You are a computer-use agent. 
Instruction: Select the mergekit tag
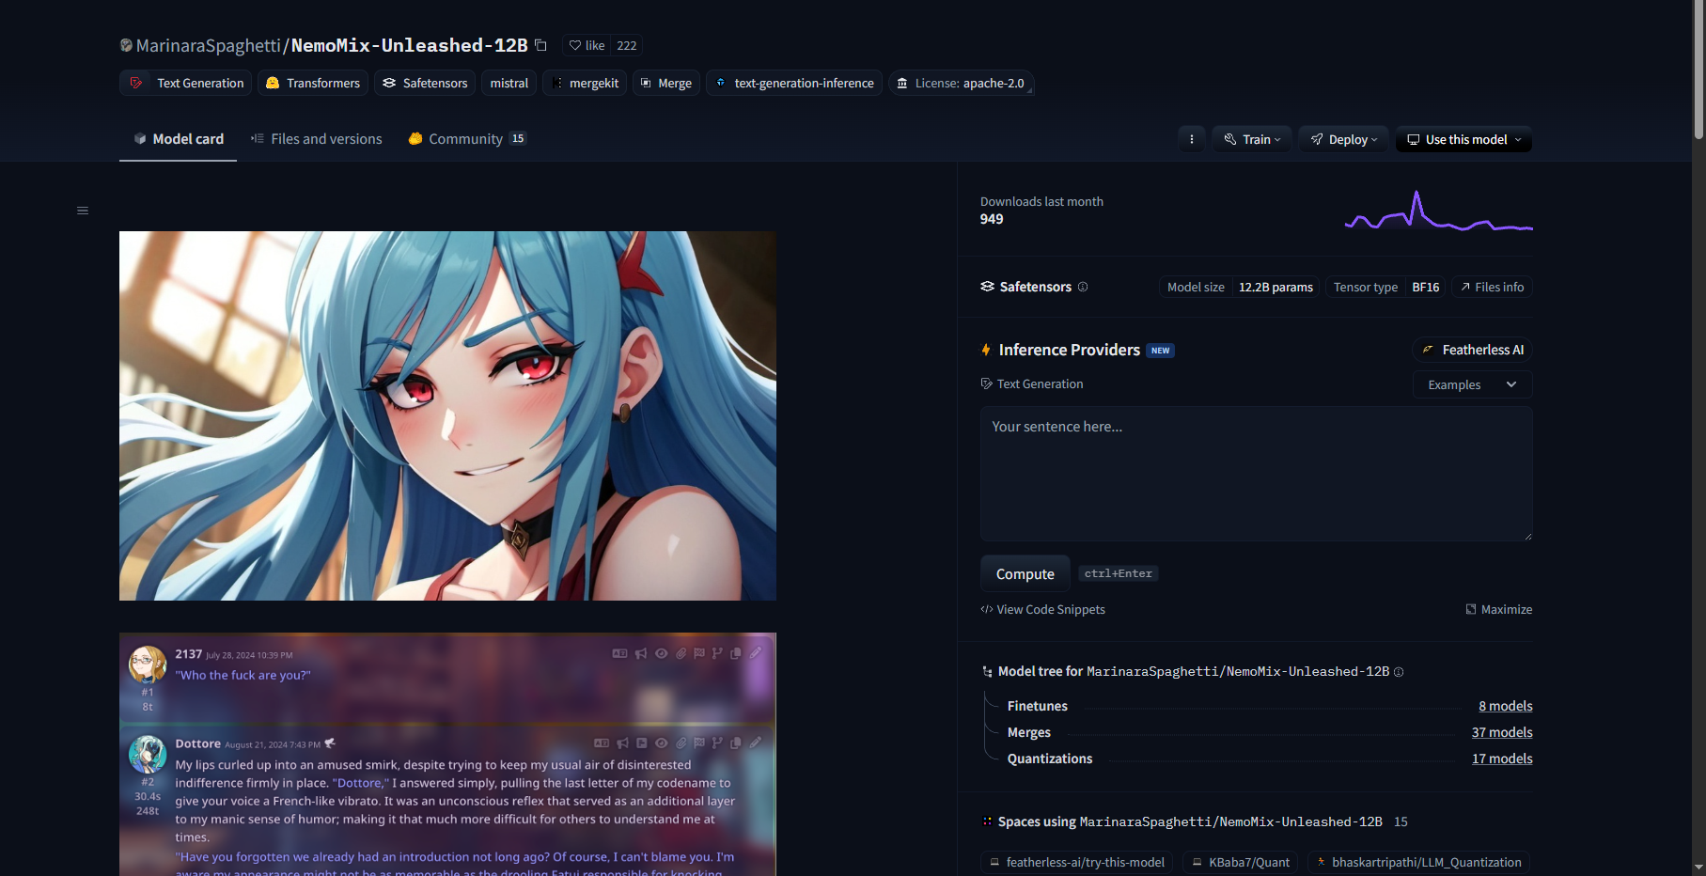click(x=585, y=83)
